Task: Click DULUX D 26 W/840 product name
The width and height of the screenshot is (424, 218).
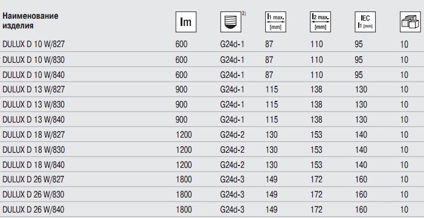Action: [x=34, y=210]
